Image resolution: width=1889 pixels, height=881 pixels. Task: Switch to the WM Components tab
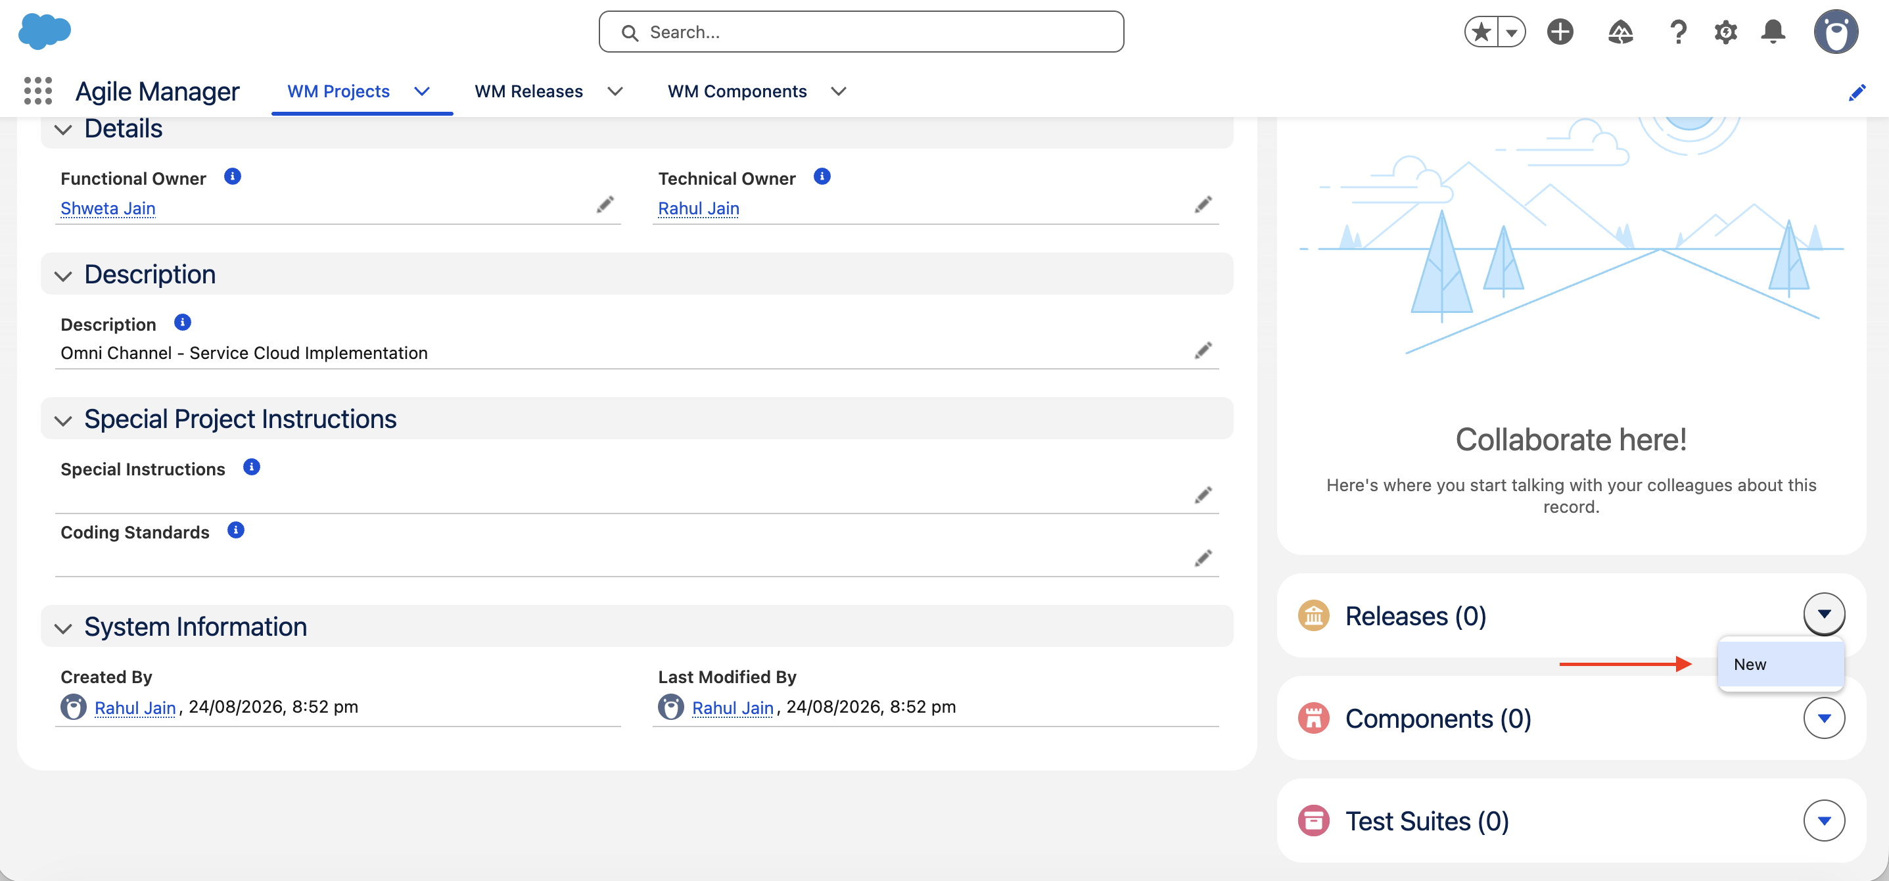[x=737, y=91]
